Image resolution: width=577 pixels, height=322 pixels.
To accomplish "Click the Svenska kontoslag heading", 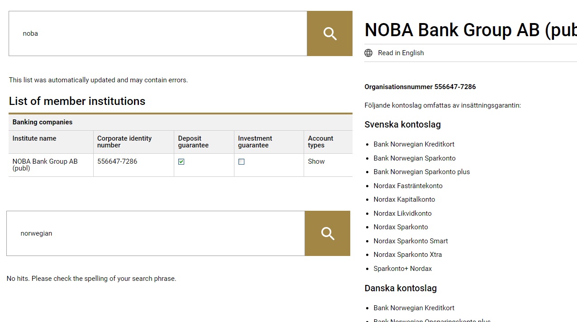I will click(x=402, y=125).
